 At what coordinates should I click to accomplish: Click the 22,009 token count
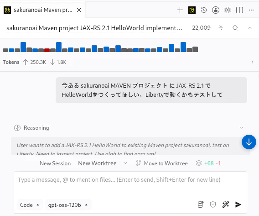click(201, 28)
